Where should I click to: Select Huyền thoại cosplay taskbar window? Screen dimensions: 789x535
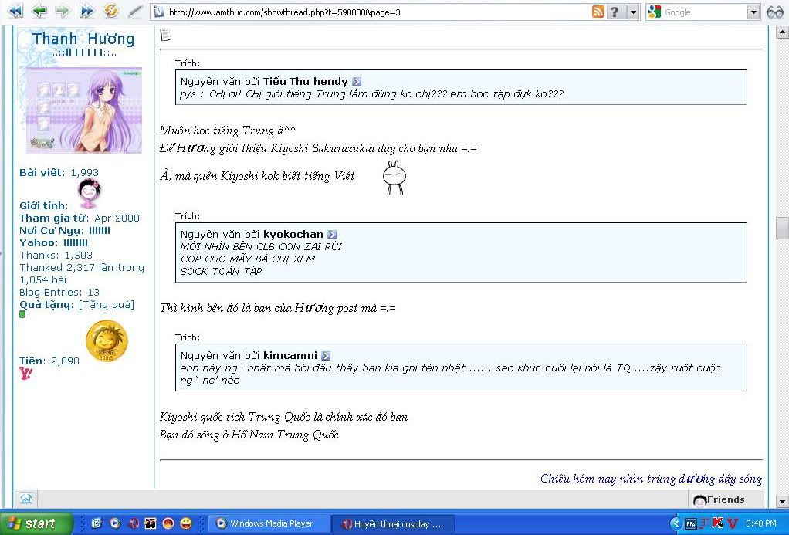[x=393, y=523]
